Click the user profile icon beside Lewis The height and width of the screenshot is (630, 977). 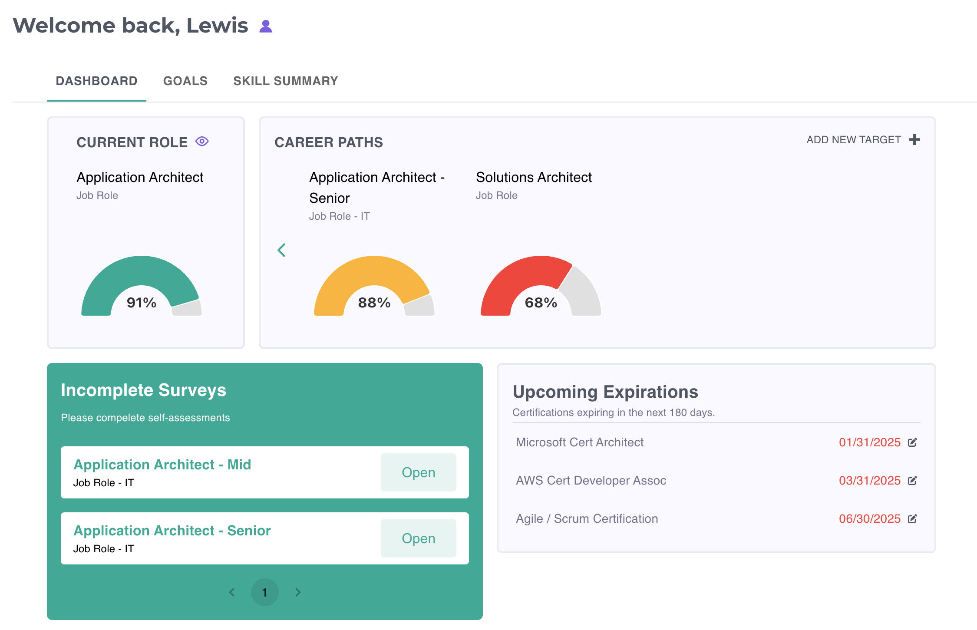click(265, 26)
